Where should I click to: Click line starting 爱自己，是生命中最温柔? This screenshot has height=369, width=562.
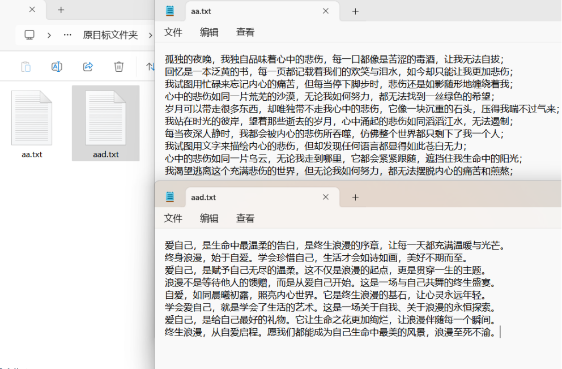pyautogui.click(x=335, y=246)
